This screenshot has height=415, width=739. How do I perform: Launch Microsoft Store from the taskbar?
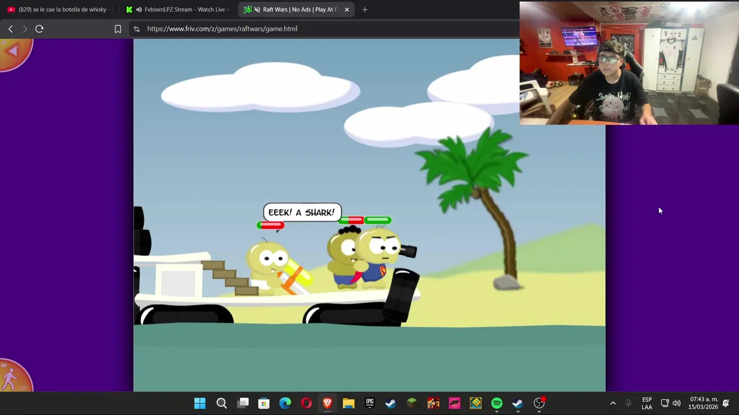(264, 403)
